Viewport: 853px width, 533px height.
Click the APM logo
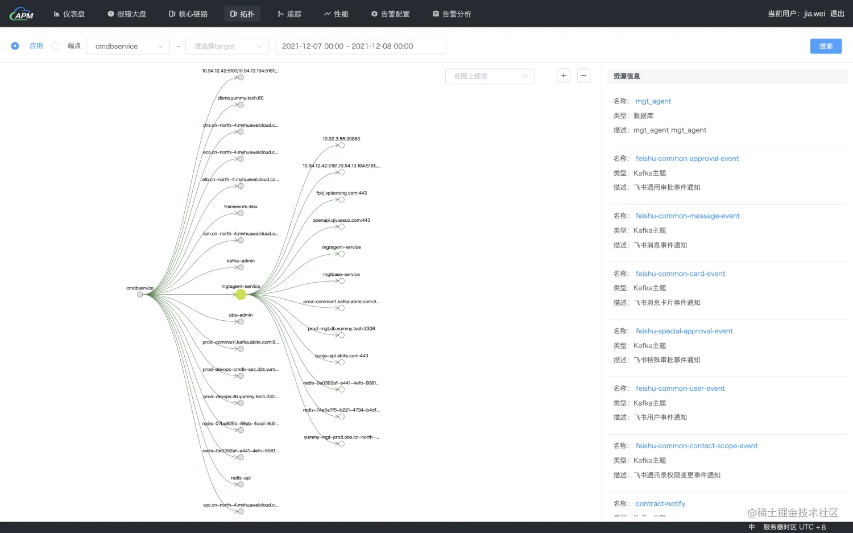(22, 14)
